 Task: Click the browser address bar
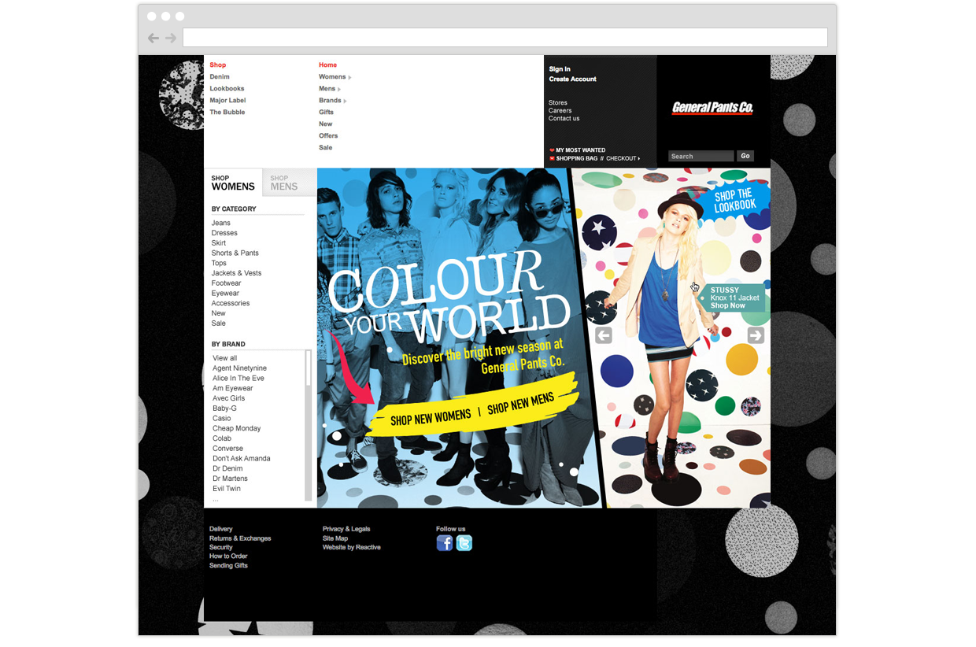(505, 37)
